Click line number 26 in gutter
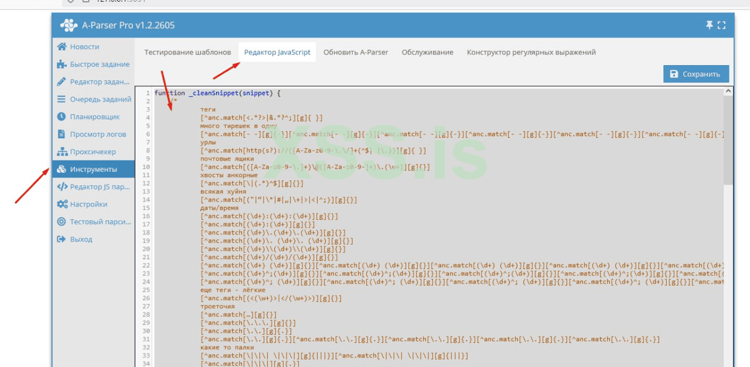Viewport: 750px width, 367px height. (146, 298)
